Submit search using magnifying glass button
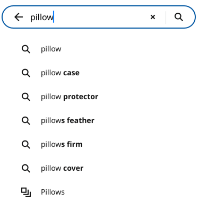The width and height of the screenshot is (199, 202). tap(179, 17)
